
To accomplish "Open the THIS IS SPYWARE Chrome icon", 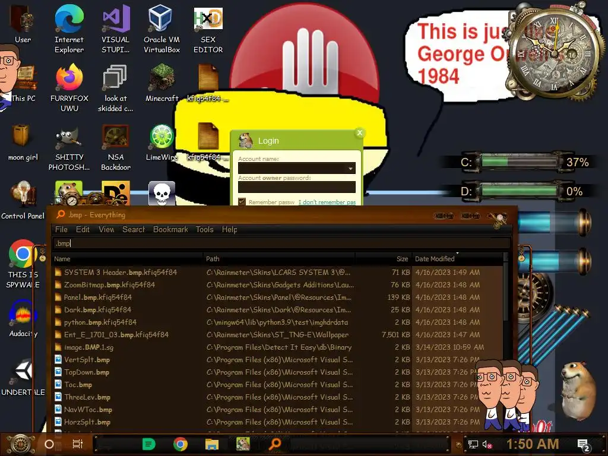I will [23, 264].
